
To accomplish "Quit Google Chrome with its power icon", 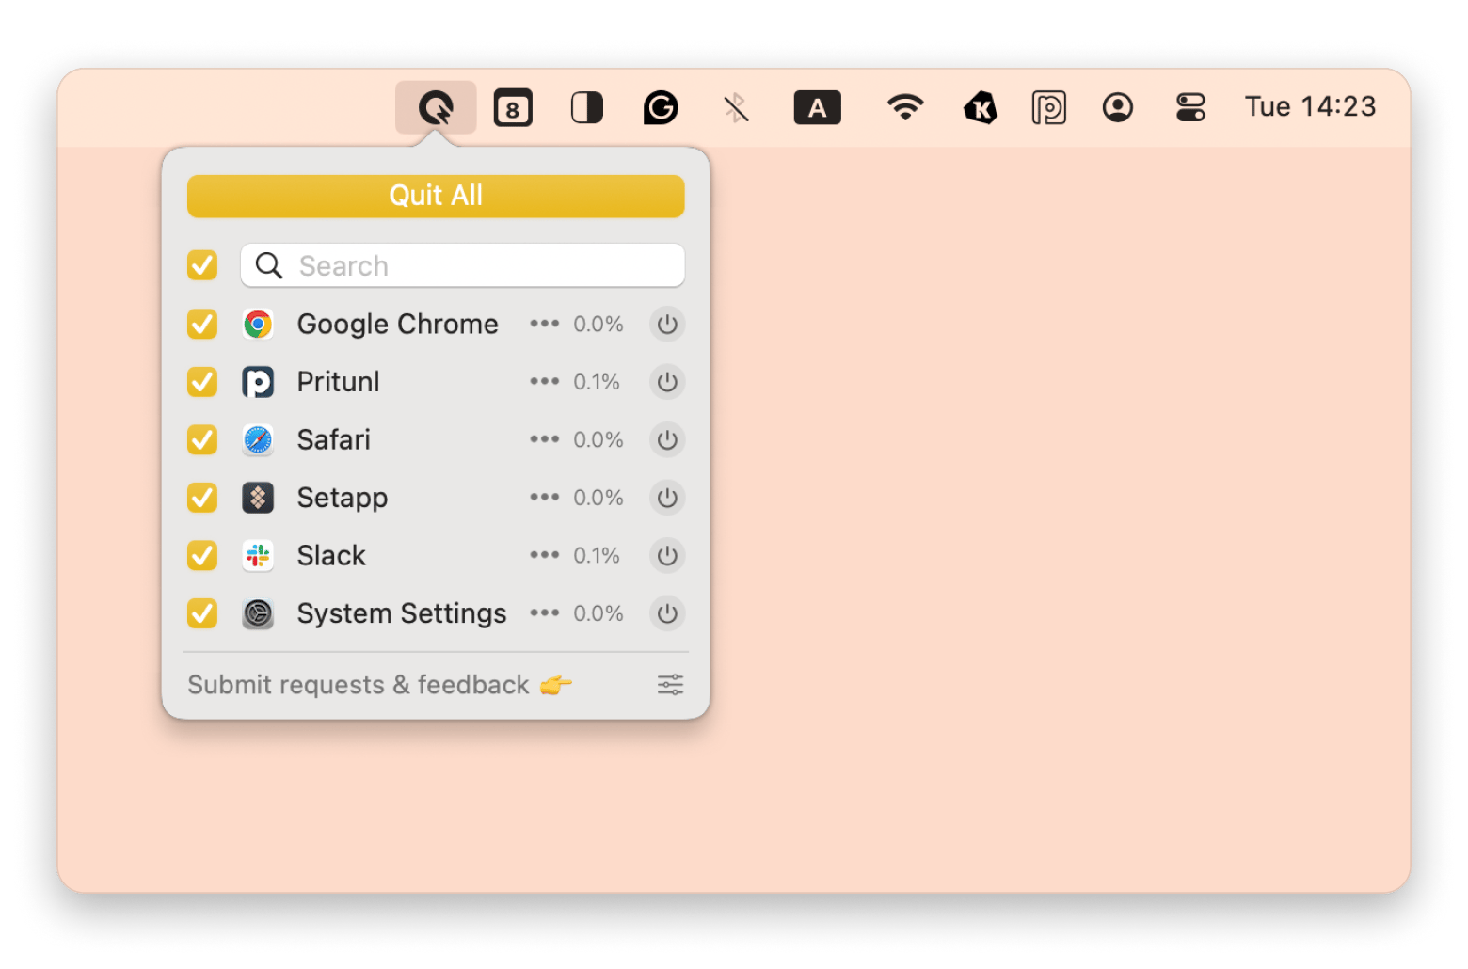I will coord(667,325).
